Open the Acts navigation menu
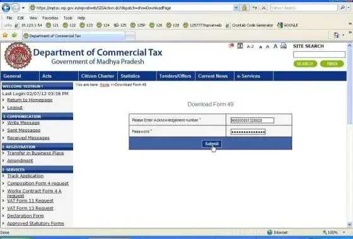 pyautogui.click(x=59, y=76)
